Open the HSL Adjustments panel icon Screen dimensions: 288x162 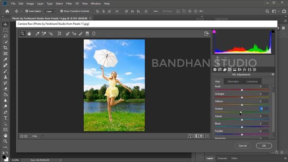coord(229,69)
